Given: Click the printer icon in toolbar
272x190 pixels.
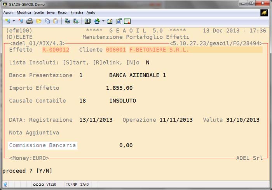Looking at the screenshot, I should 30,21.
